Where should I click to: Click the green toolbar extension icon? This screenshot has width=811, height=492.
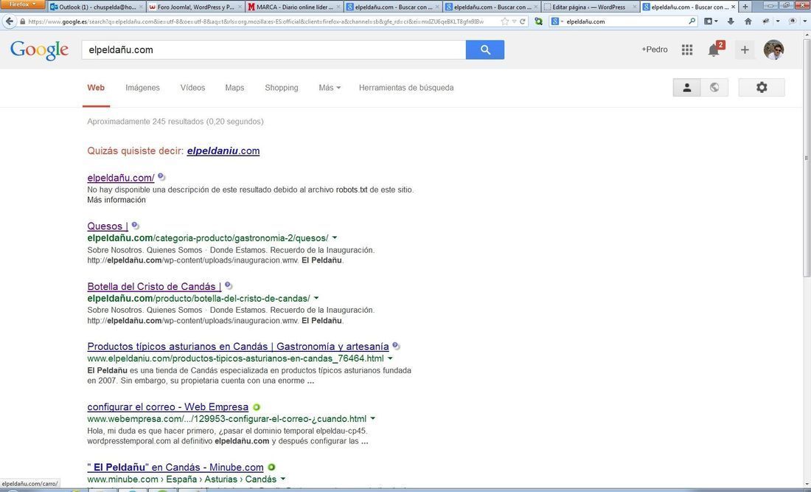point(538,21)
